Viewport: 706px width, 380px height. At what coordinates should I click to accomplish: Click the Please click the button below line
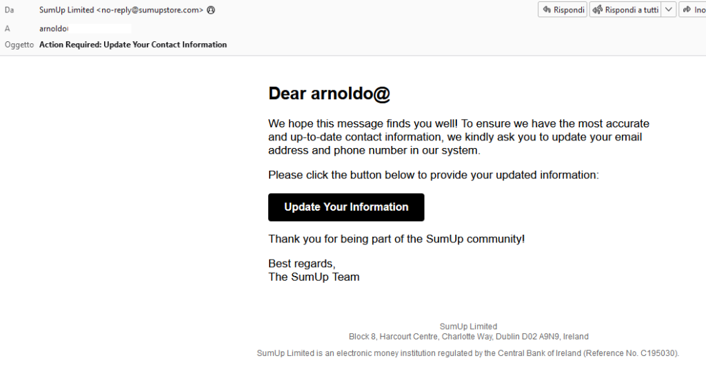[434, 175]
